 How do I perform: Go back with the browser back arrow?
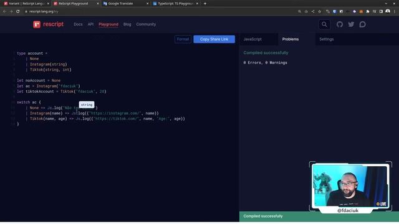pos(4,11)
